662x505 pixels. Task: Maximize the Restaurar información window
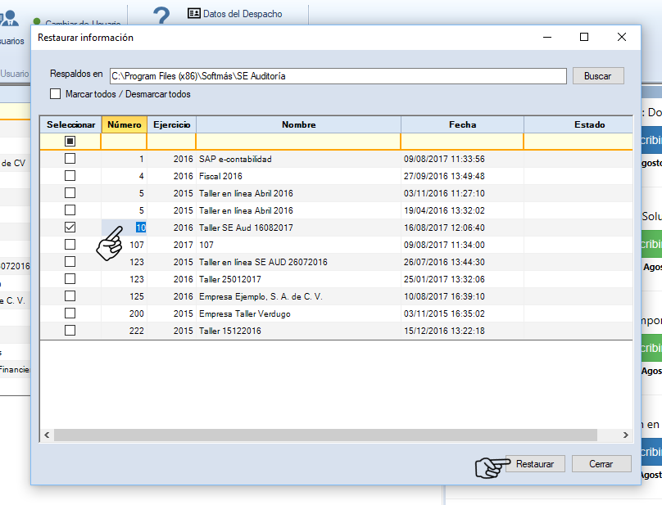click(x=584, y=37)
